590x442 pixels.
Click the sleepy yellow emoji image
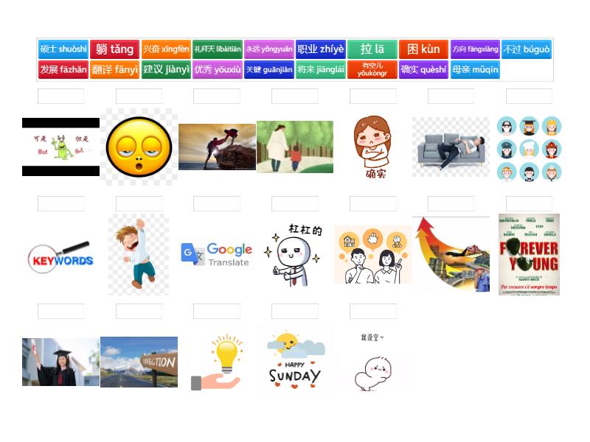[x=139, y=147]
